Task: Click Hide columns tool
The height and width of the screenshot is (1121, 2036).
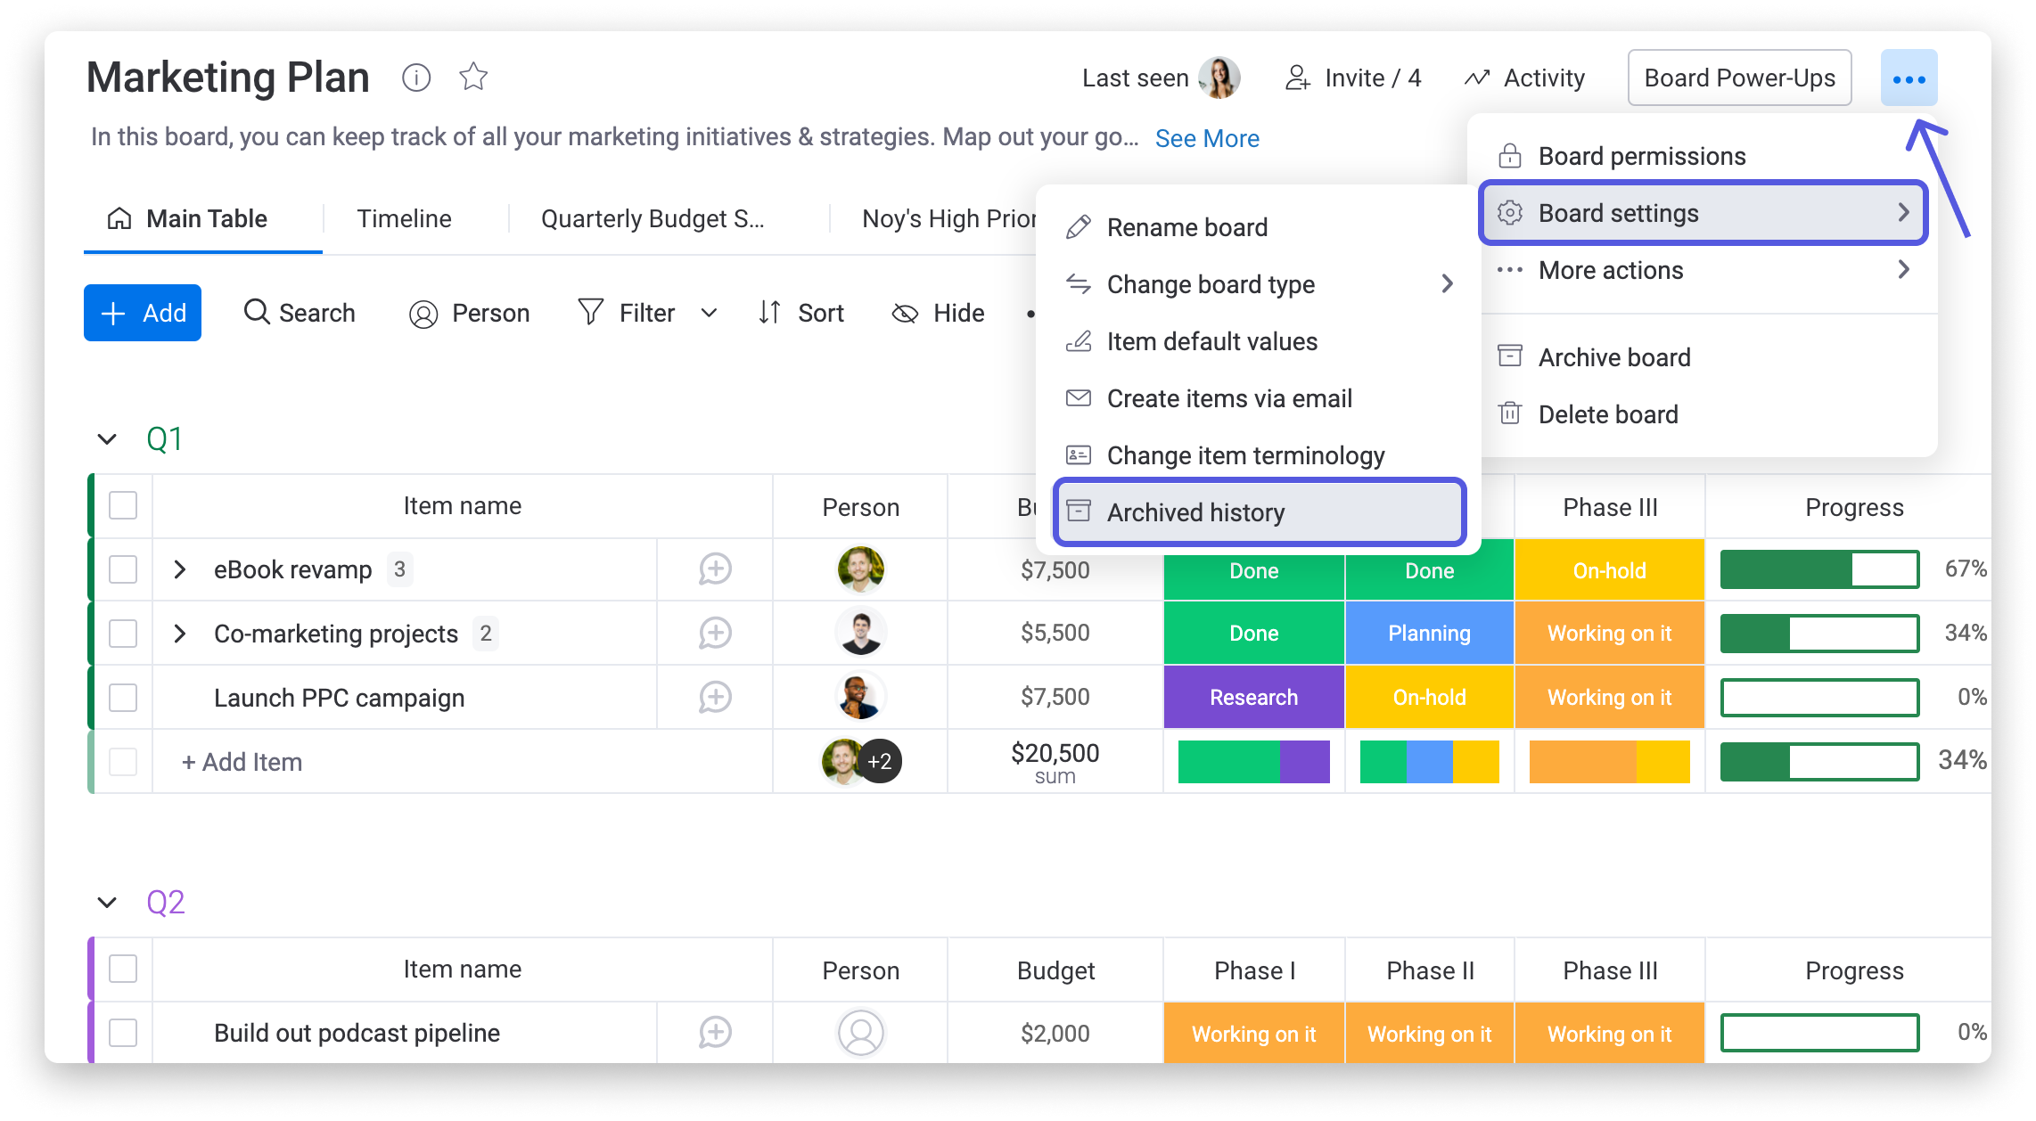Action: (x=938, y=313)
